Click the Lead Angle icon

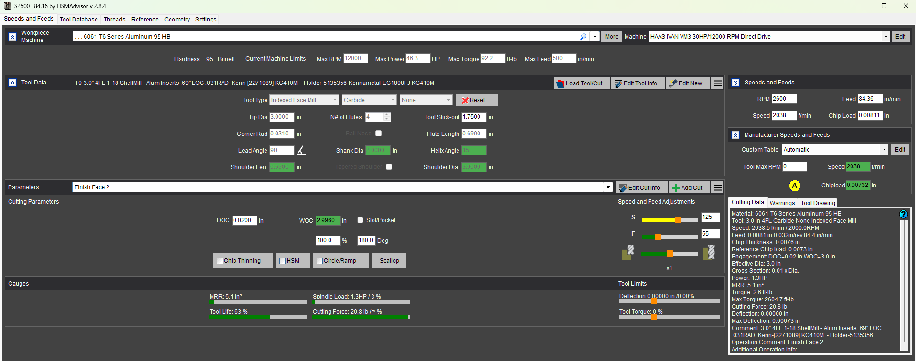tap(301, 151)
